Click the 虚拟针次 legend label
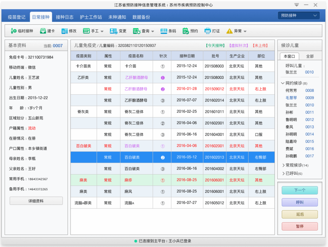The width and height of the screenshot is (328, 247). (239, 46)
